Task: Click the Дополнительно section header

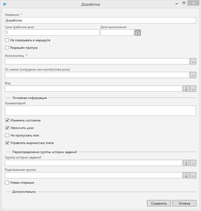Action: point(24,192)
